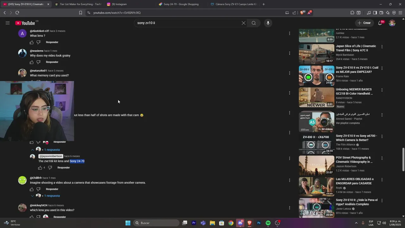Click the search magnifier button
This screenshot has width=405, height=228.
(x=254, y=23)
